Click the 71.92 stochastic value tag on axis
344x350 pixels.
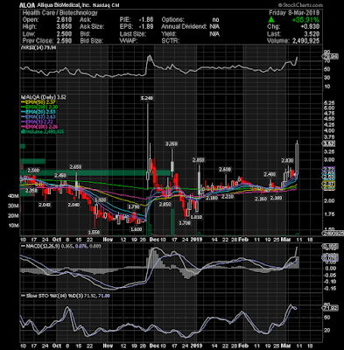pyautogui.click(x=330, y=307)
